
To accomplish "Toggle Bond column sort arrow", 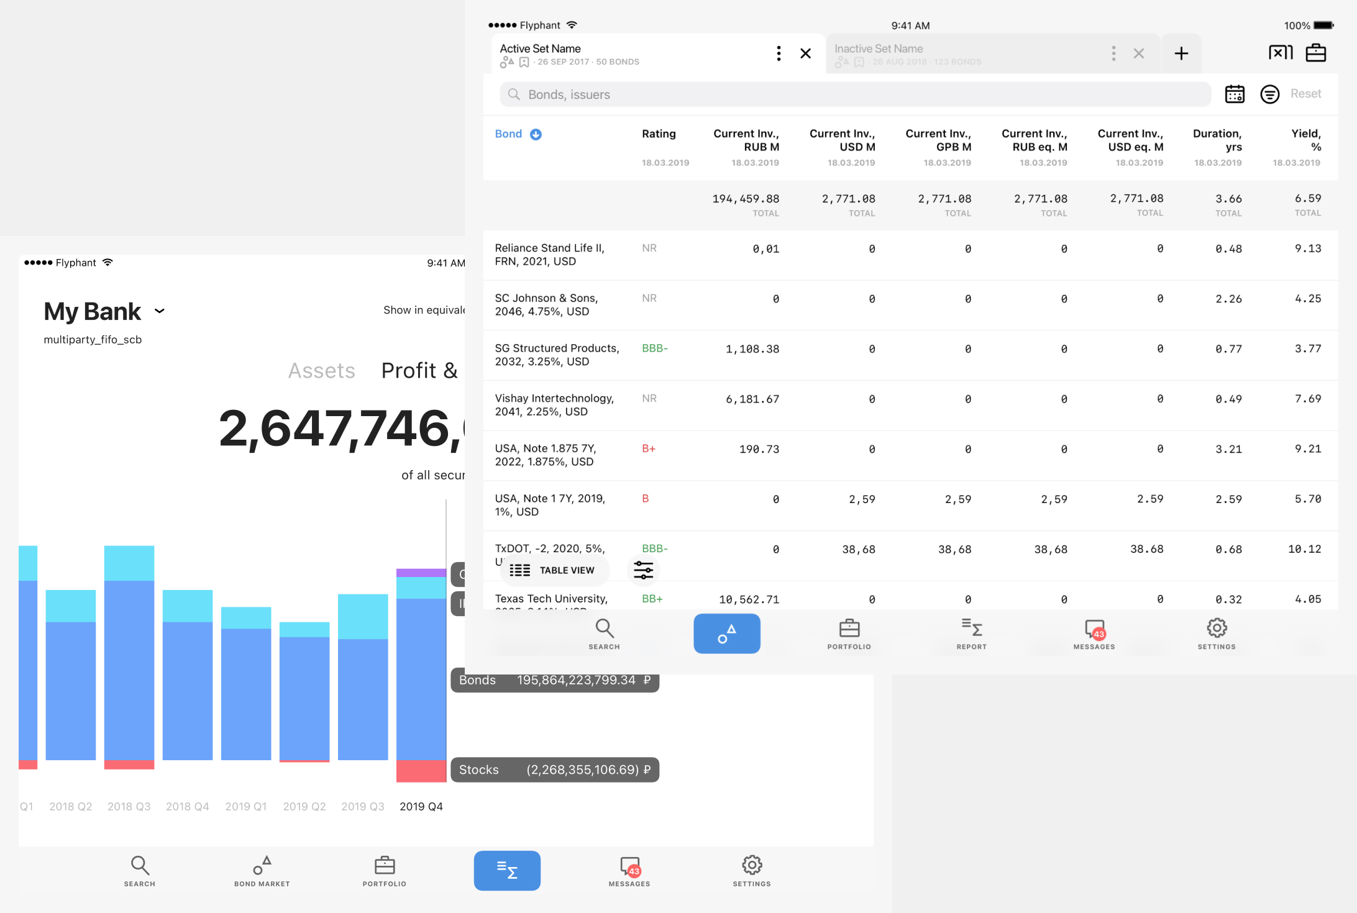I will click(x=536, y=134).
